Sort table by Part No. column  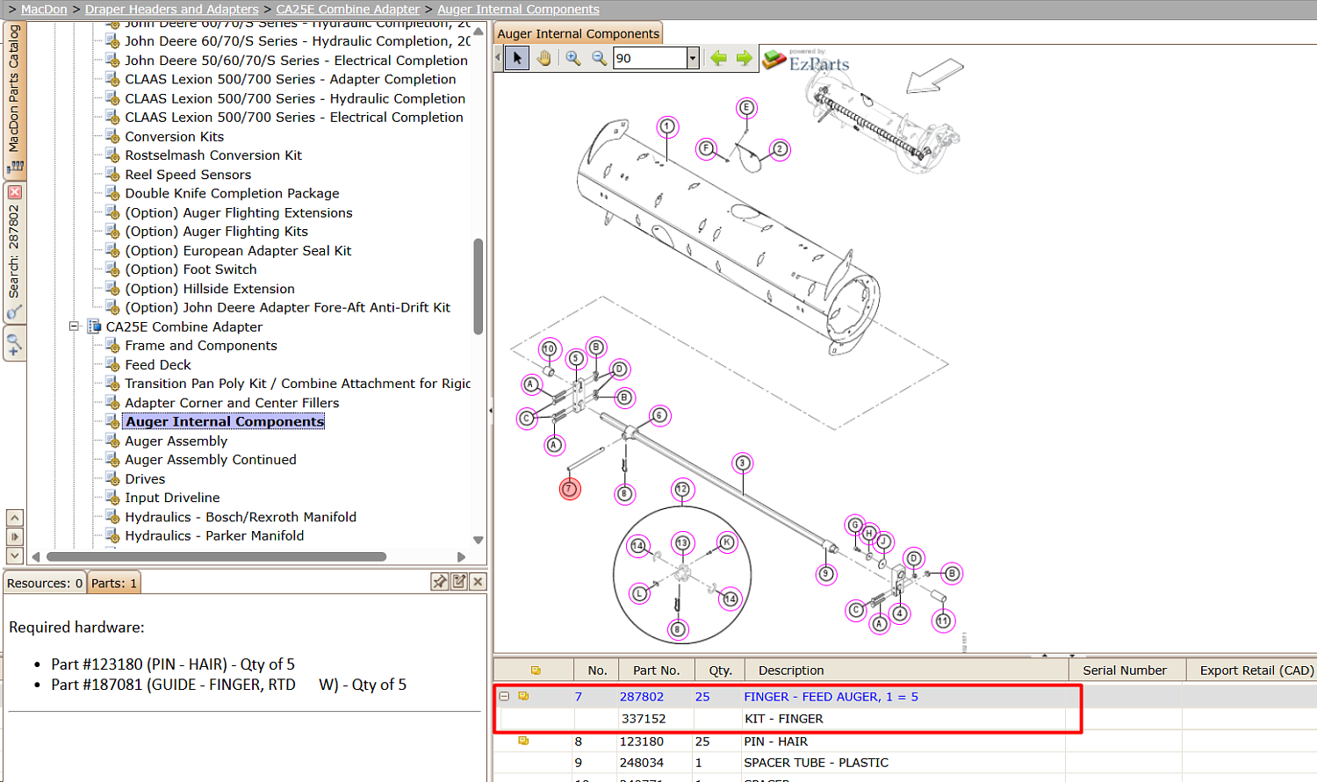pyautogui.click(x=657, y=671)
